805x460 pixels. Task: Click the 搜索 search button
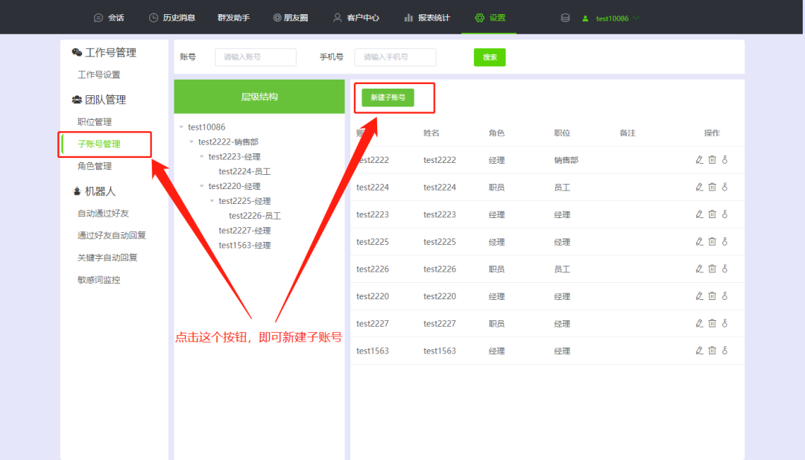point(489,57)
